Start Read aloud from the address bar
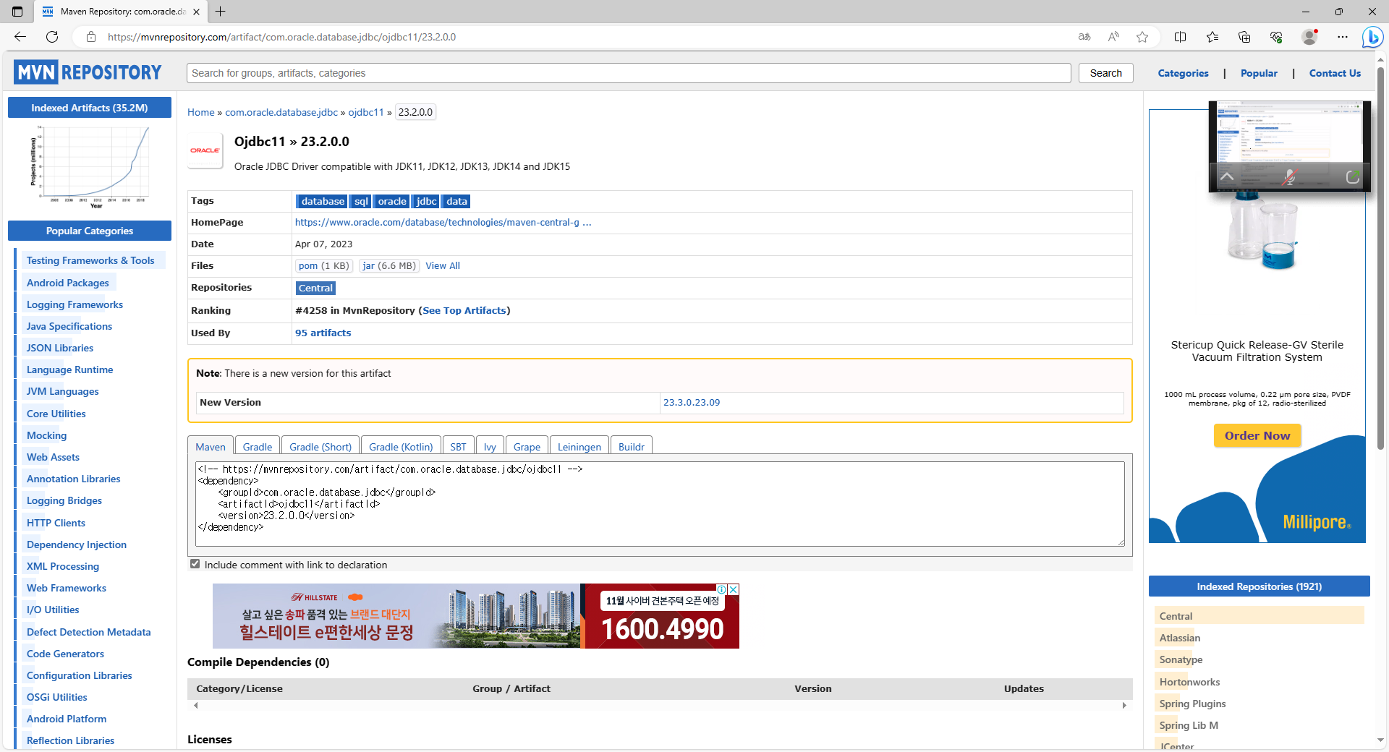 point(1113,37)
